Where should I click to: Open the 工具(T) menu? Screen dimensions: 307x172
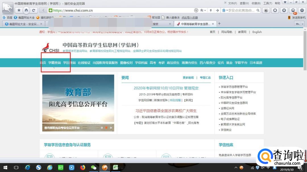pos(268,3)
